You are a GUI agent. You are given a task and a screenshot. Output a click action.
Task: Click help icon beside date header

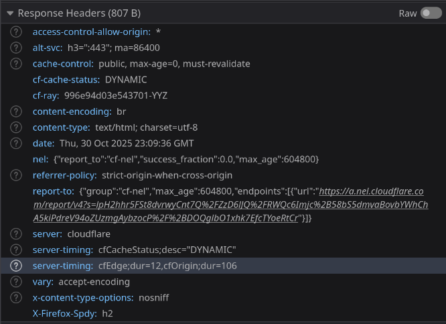[16, 144]
